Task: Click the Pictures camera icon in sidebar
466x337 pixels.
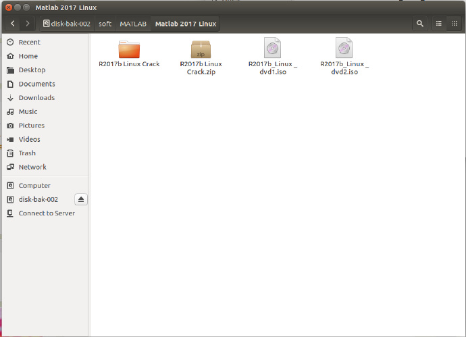Action: 10,126
